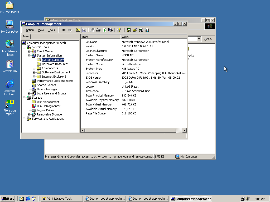
Task: Collapse the System Information node
Action: pos(29,55)
